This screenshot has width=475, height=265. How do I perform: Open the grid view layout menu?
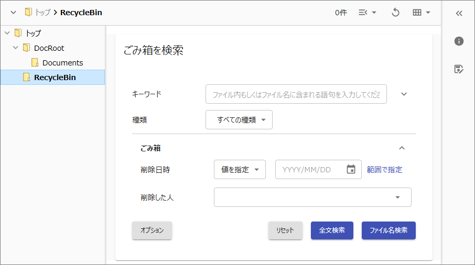(421, 13)
